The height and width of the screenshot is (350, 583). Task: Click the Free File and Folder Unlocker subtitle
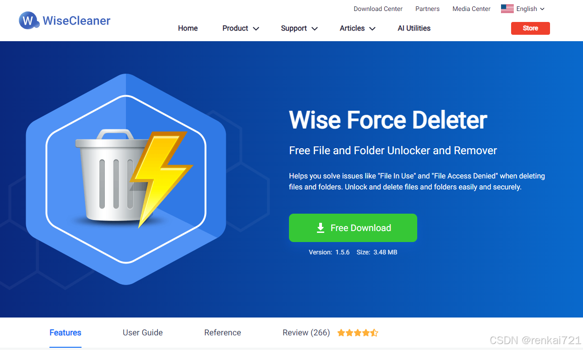click(x=393, y=151)
